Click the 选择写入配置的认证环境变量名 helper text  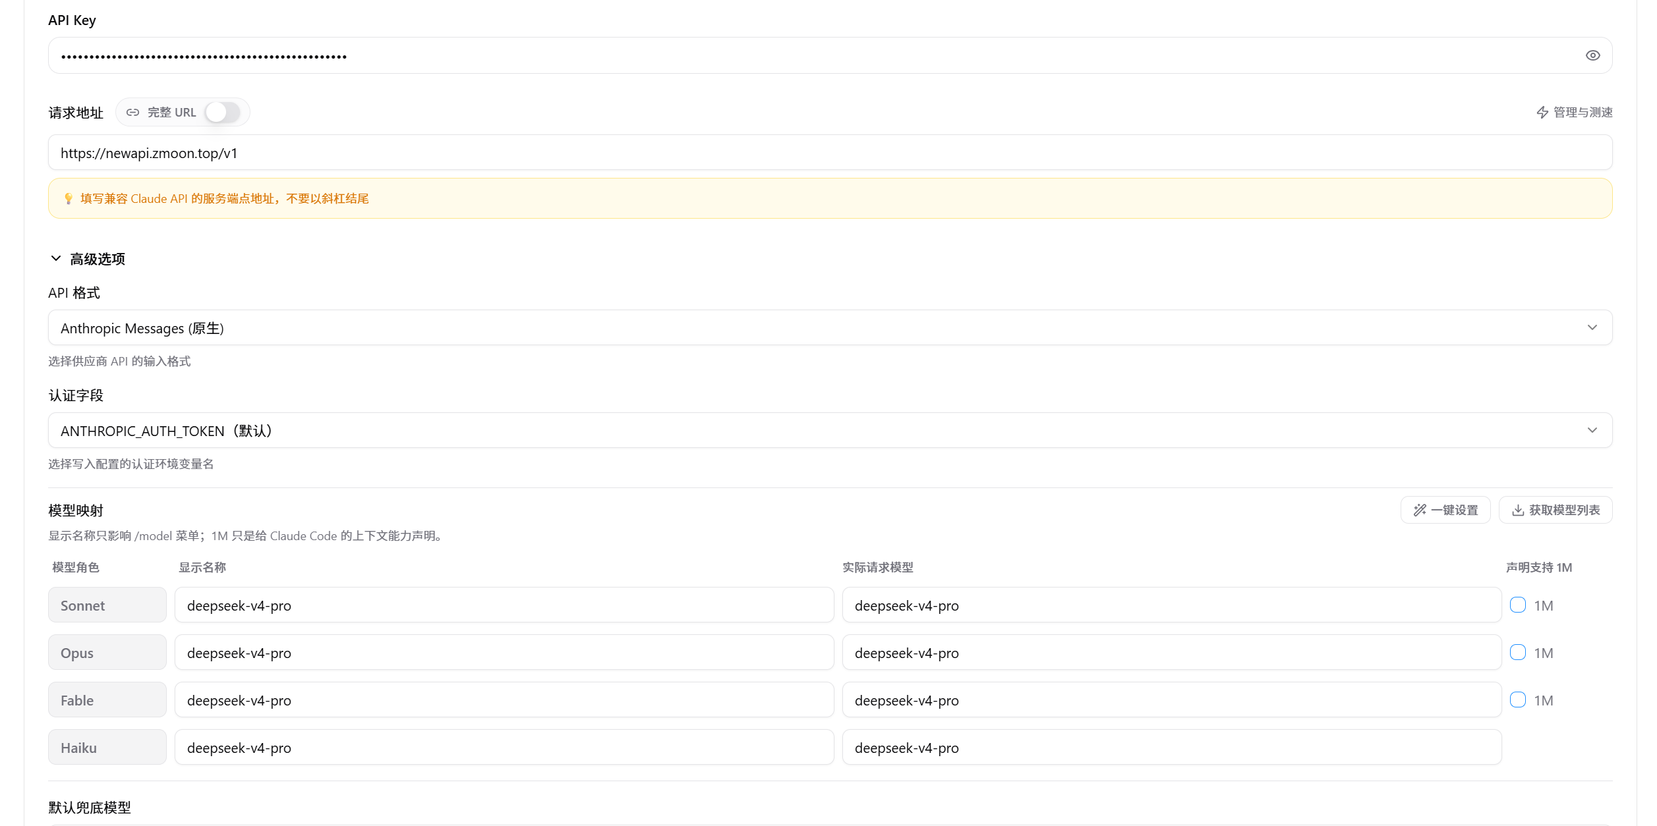[x=131, y=464]
